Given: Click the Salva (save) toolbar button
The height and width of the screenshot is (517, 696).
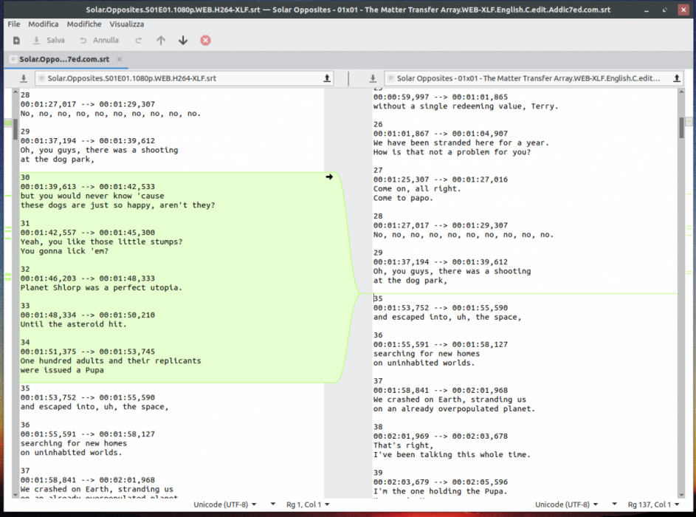Looking at the screenshot, I should [49, 41].
